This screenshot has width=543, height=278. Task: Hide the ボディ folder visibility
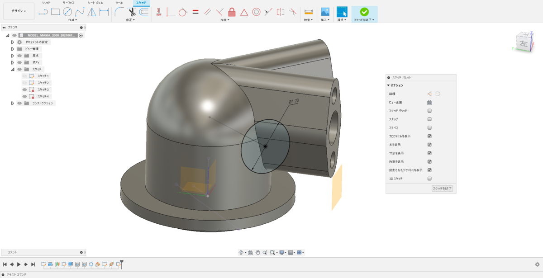[x=19, y=62]
